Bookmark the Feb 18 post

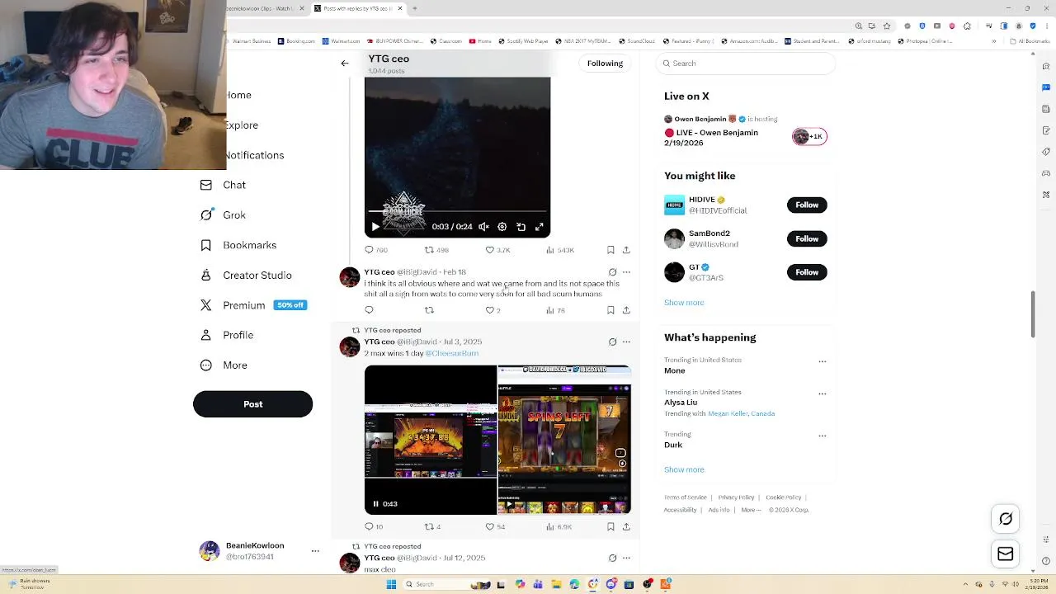pos(610,310)
